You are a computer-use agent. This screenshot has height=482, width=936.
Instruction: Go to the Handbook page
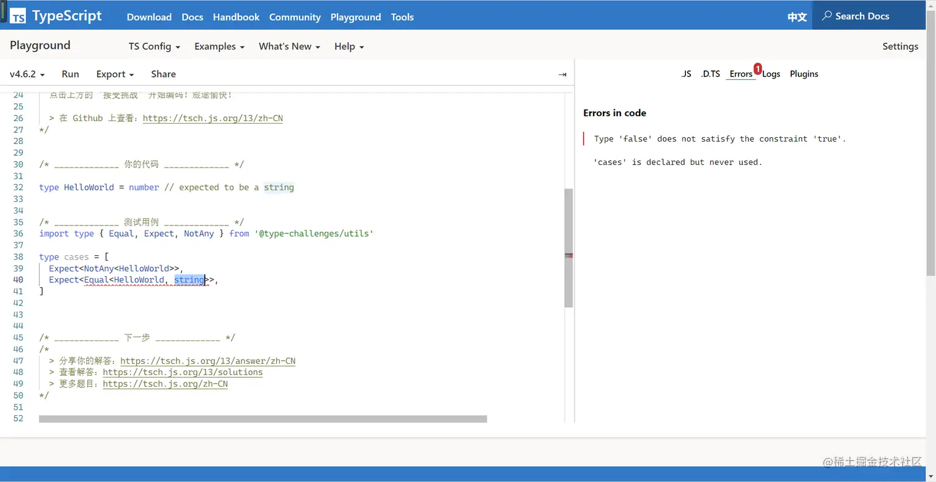(x=236, y=17)
